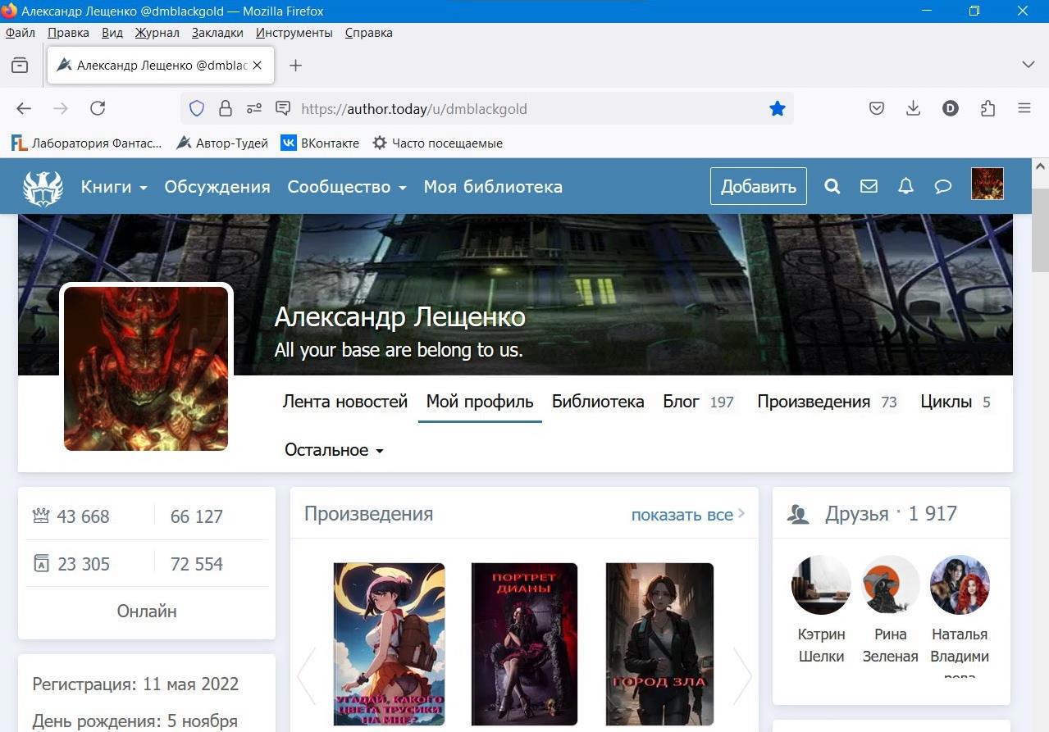Expand the Остальное profile dropdown
The width and height of the screenshot is (1049, 732).
334,450
